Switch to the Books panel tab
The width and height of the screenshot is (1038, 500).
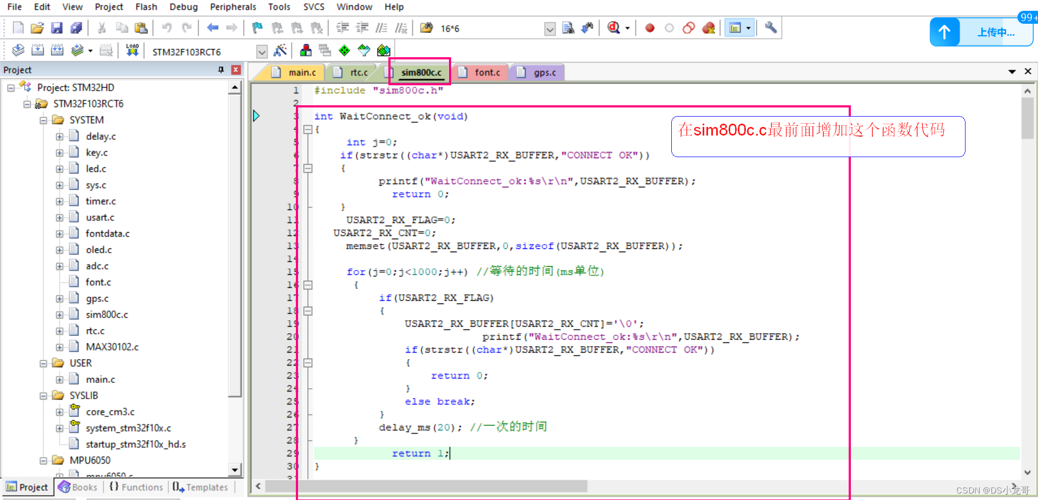pyautogui.click(x=78, y=487)
